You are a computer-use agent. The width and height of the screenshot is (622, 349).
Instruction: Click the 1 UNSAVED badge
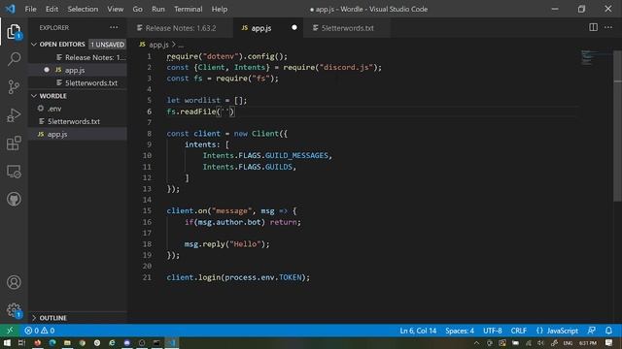tap(107, 45)
